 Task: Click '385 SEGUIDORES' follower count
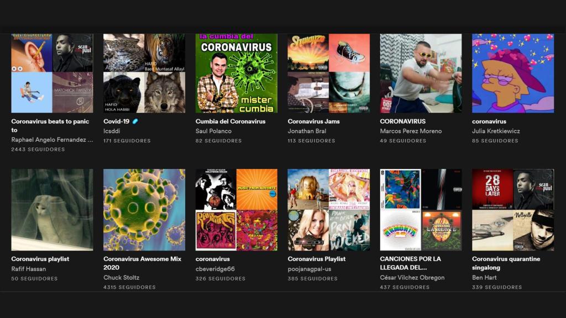pos(313,279)
